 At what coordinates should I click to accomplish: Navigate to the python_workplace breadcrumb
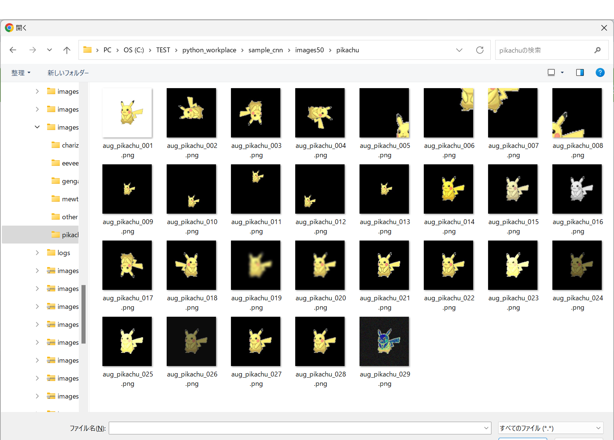click(x=209, y=50)
